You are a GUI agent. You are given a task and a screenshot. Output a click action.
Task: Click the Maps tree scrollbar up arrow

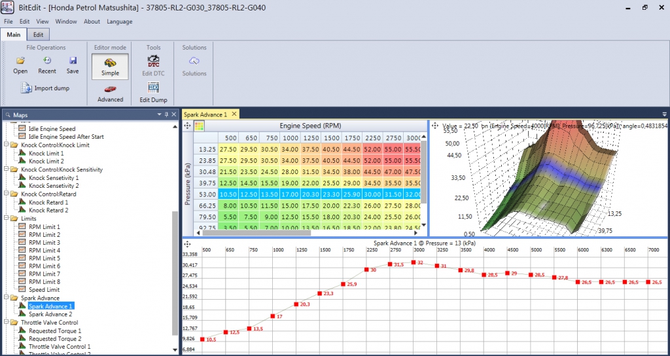(175, 127)
